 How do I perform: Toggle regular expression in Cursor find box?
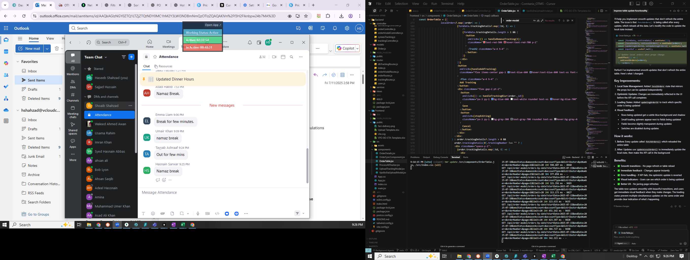click(542, 21)
